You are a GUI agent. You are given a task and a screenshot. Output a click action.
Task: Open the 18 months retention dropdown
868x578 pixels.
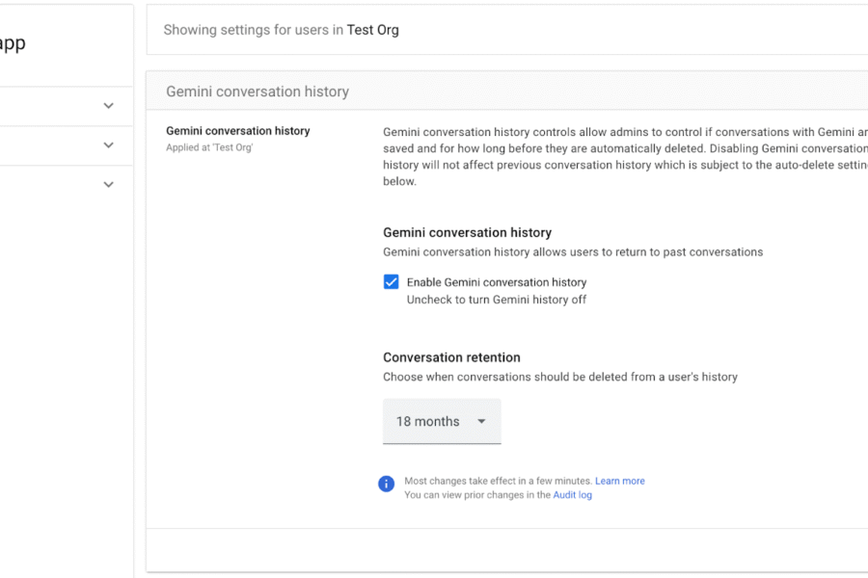click(x=442, y=421)
